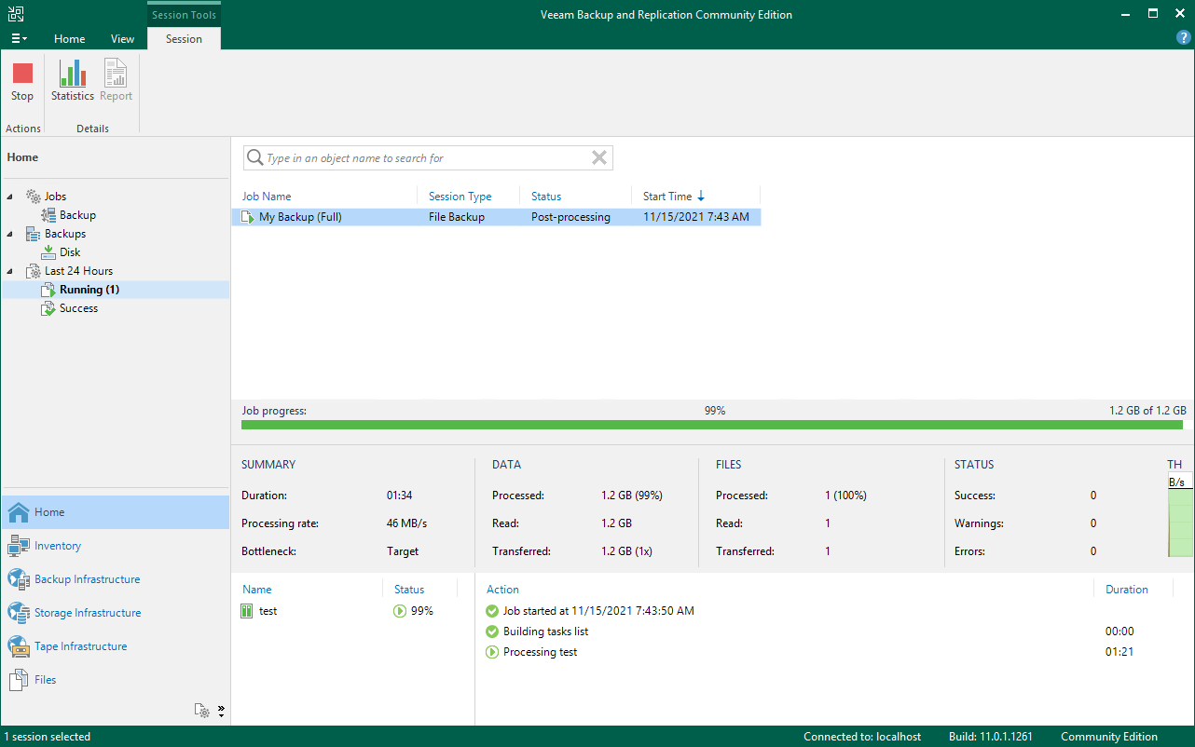Collapse the Backups tree node

(10, 234)
